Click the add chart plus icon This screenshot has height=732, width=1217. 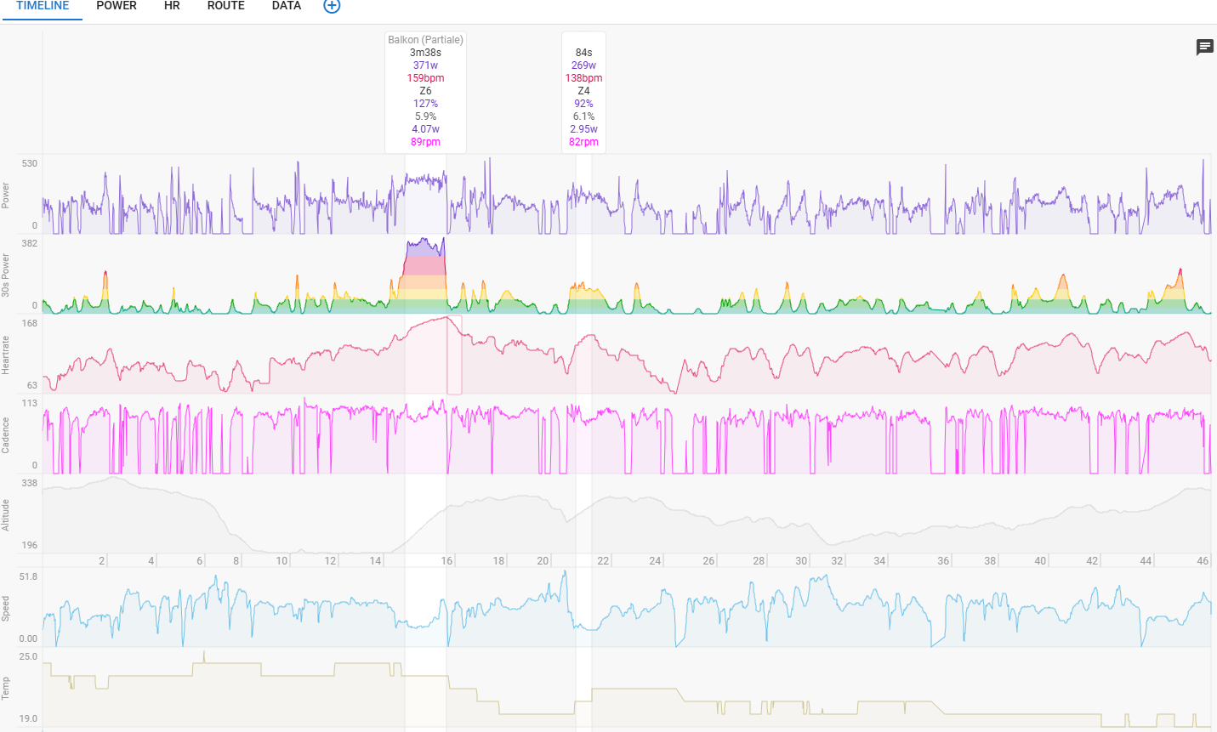tap(332, 6)
